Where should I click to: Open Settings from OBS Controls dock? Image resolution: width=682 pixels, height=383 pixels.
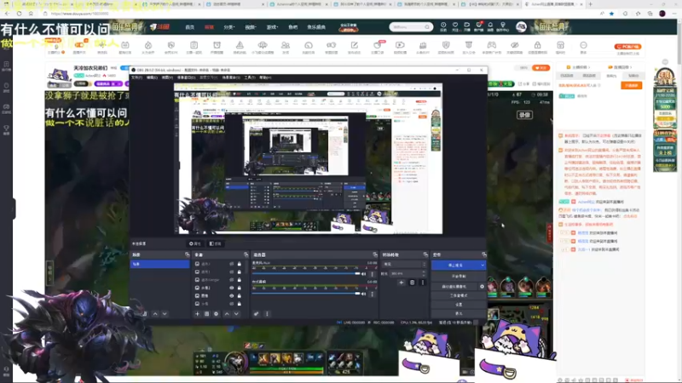[459, 305]
